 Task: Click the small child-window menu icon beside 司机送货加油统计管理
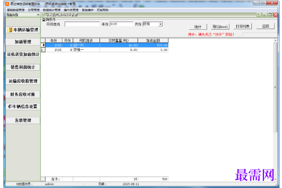43,15
